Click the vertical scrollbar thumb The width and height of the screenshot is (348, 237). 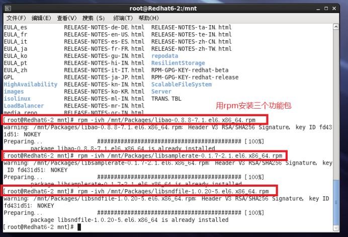[x=336, y=202]
